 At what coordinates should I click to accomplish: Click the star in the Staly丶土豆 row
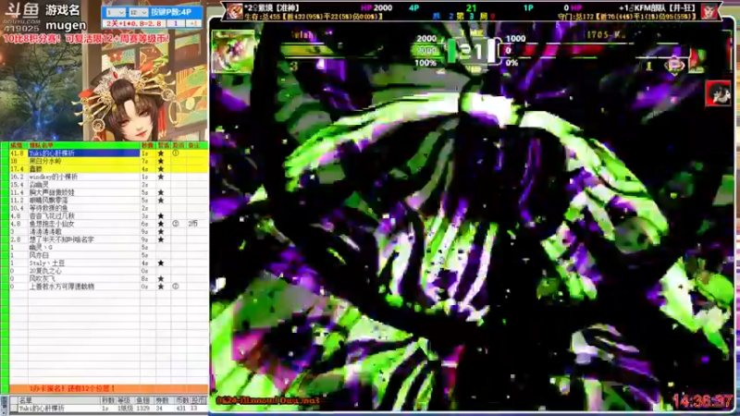point(161,263)
